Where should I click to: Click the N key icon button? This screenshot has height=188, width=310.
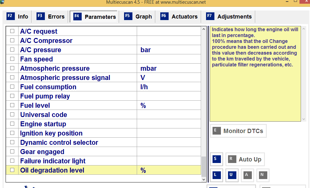(x=263, y=175)
